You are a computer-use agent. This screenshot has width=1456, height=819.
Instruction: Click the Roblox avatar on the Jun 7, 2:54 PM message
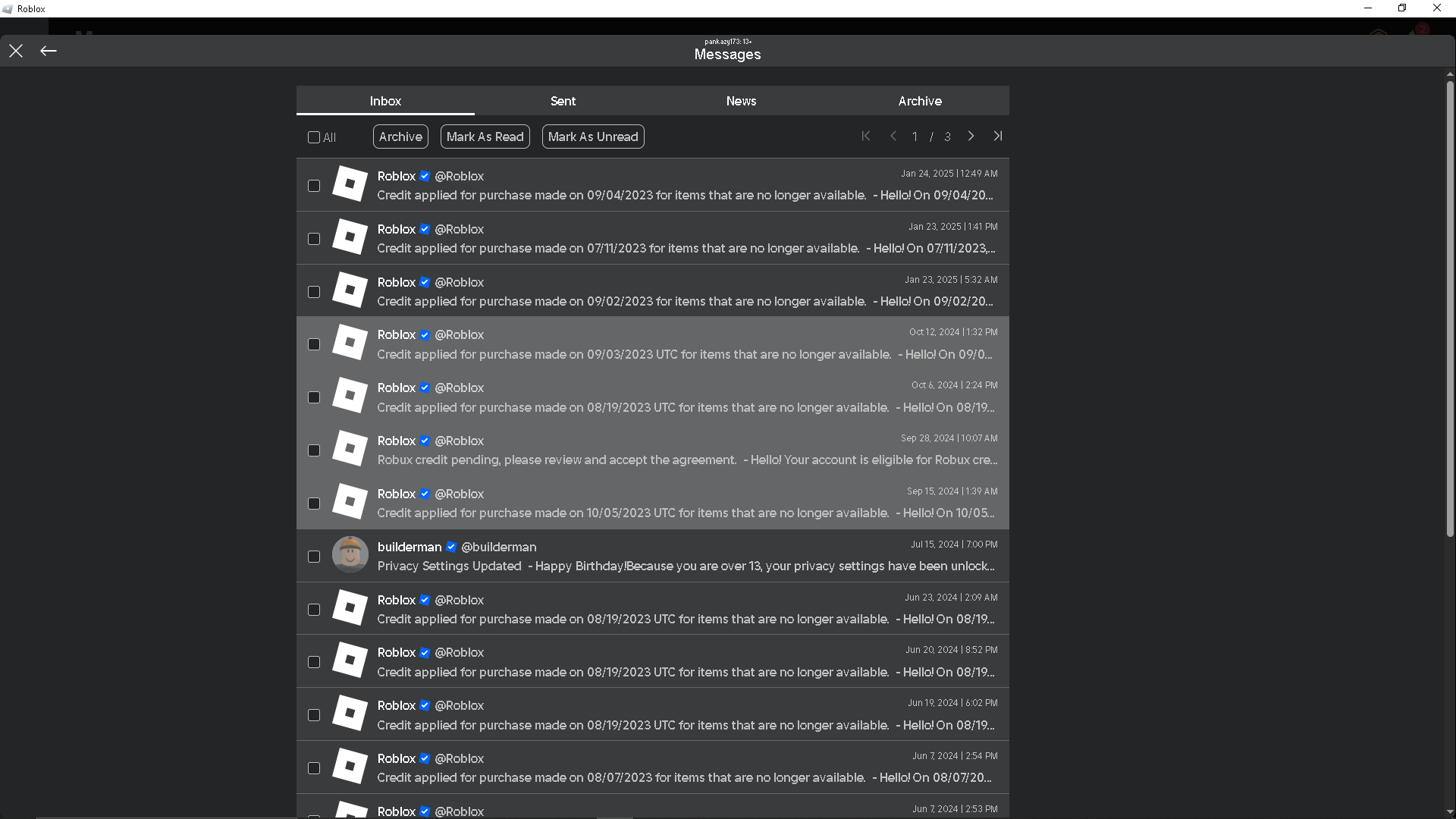350,767
